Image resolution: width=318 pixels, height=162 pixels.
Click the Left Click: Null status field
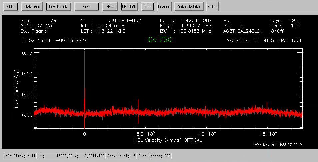[20, 156]
